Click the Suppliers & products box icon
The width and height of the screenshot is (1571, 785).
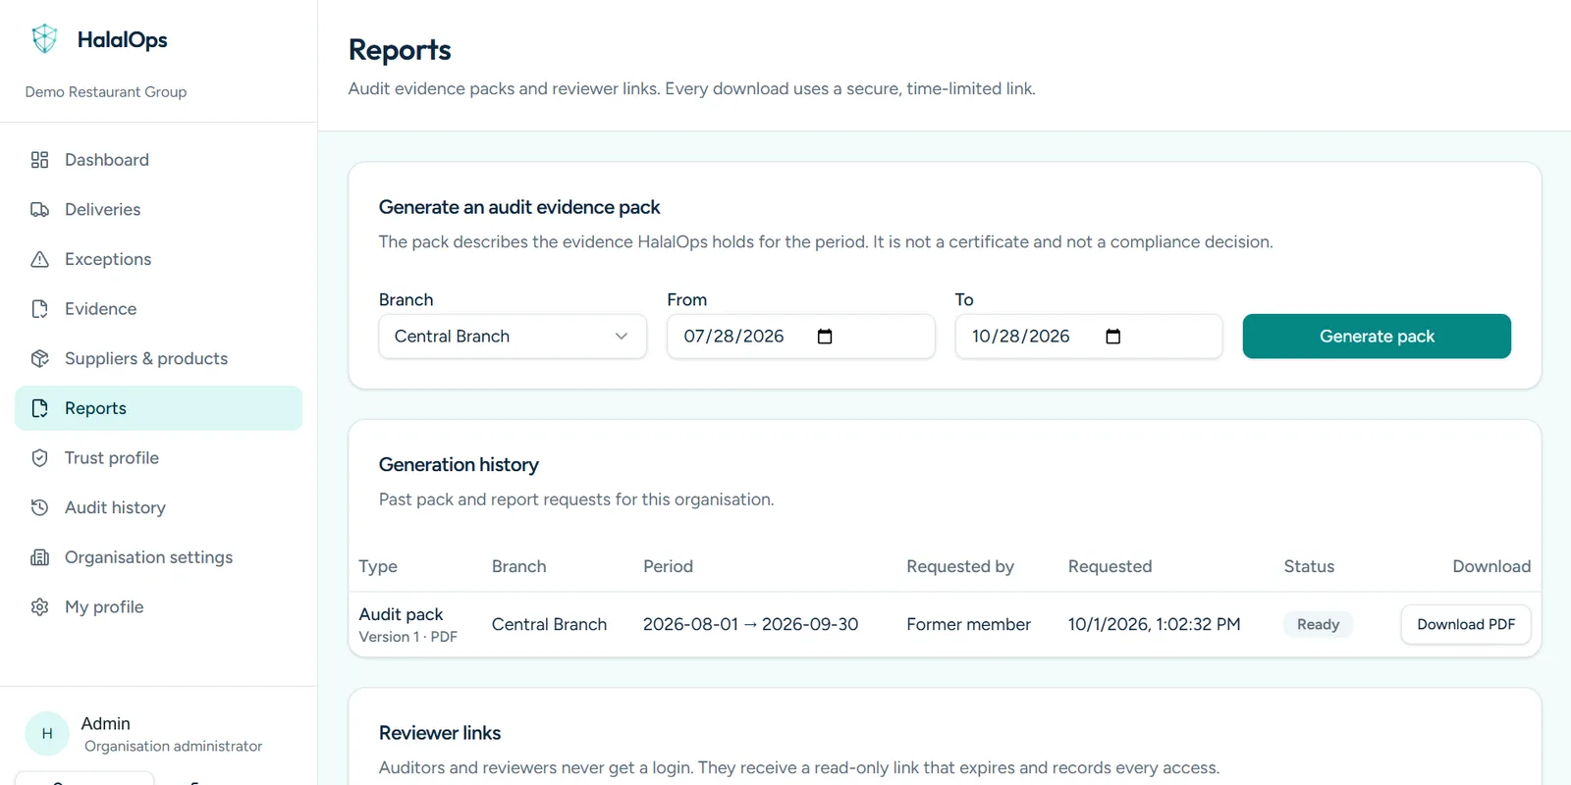coord(39,359)
